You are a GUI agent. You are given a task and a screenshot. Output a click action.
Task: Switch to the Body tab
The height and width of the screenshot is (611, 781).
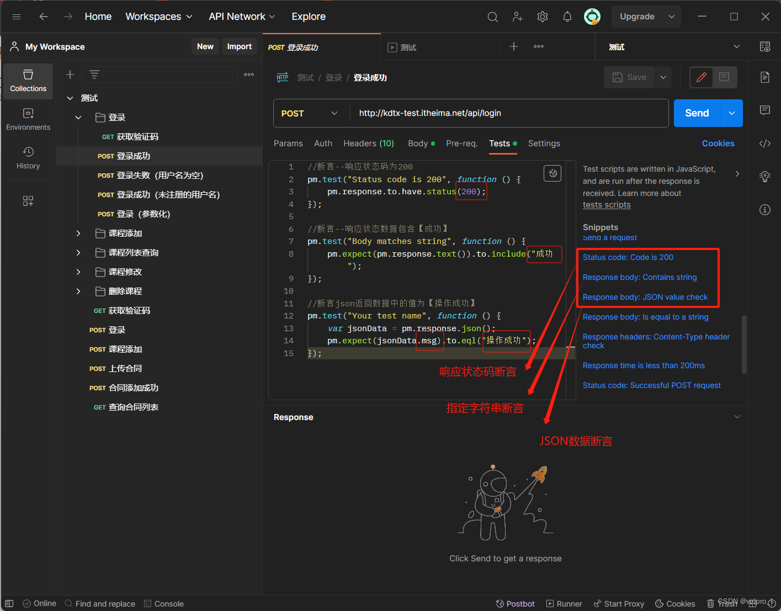click(421, 144)
